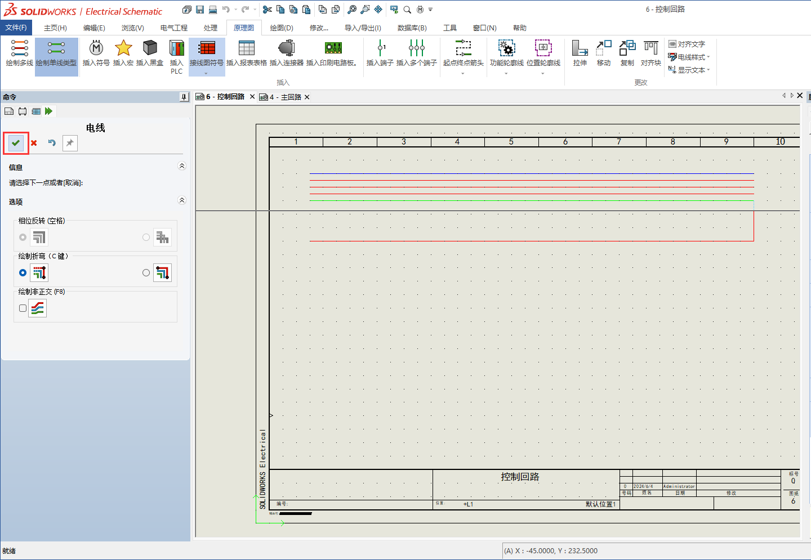Collapse the 信息 section
The height and width of the screenshot is (560, 811).
181,166
